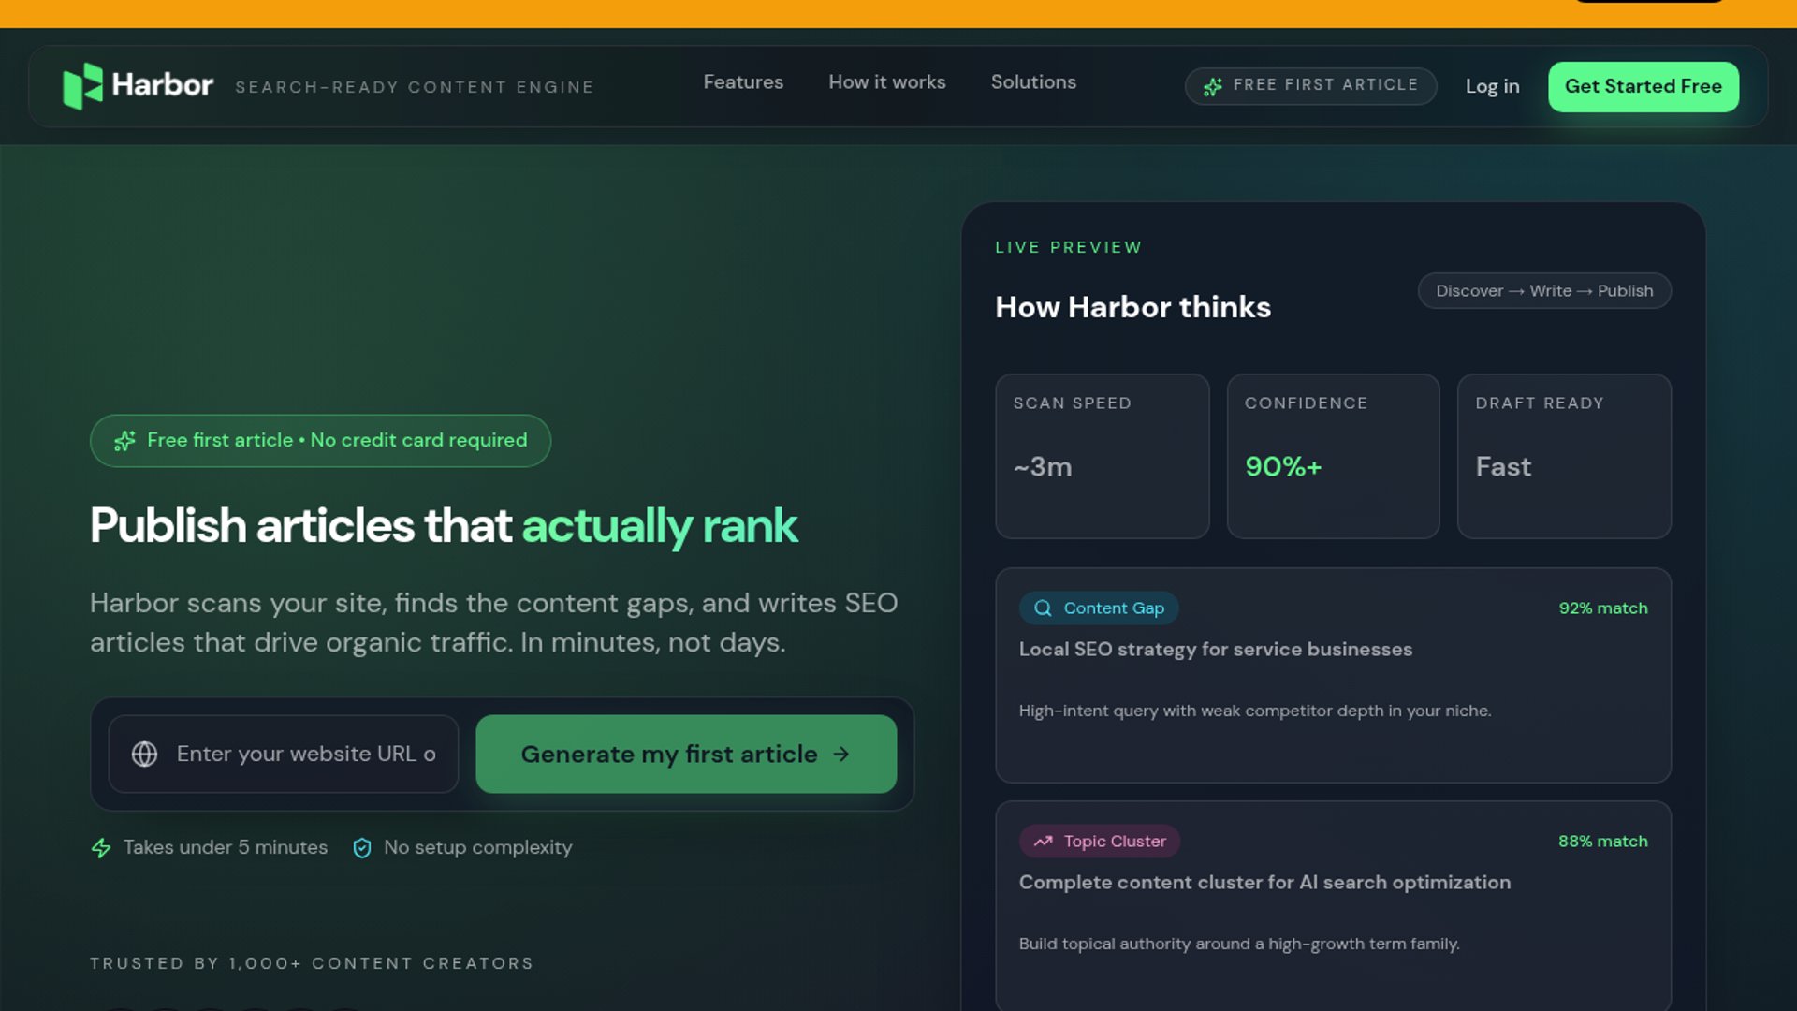Image resolution: width=1797 pixels, height=1011 pixels.
Task: Click the globe icon in URL field
Action: point(144,755)
